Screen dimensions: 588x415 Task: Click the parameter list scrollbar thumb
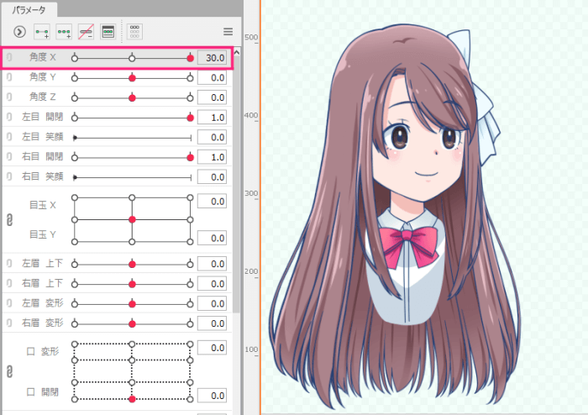coord(236,186)
